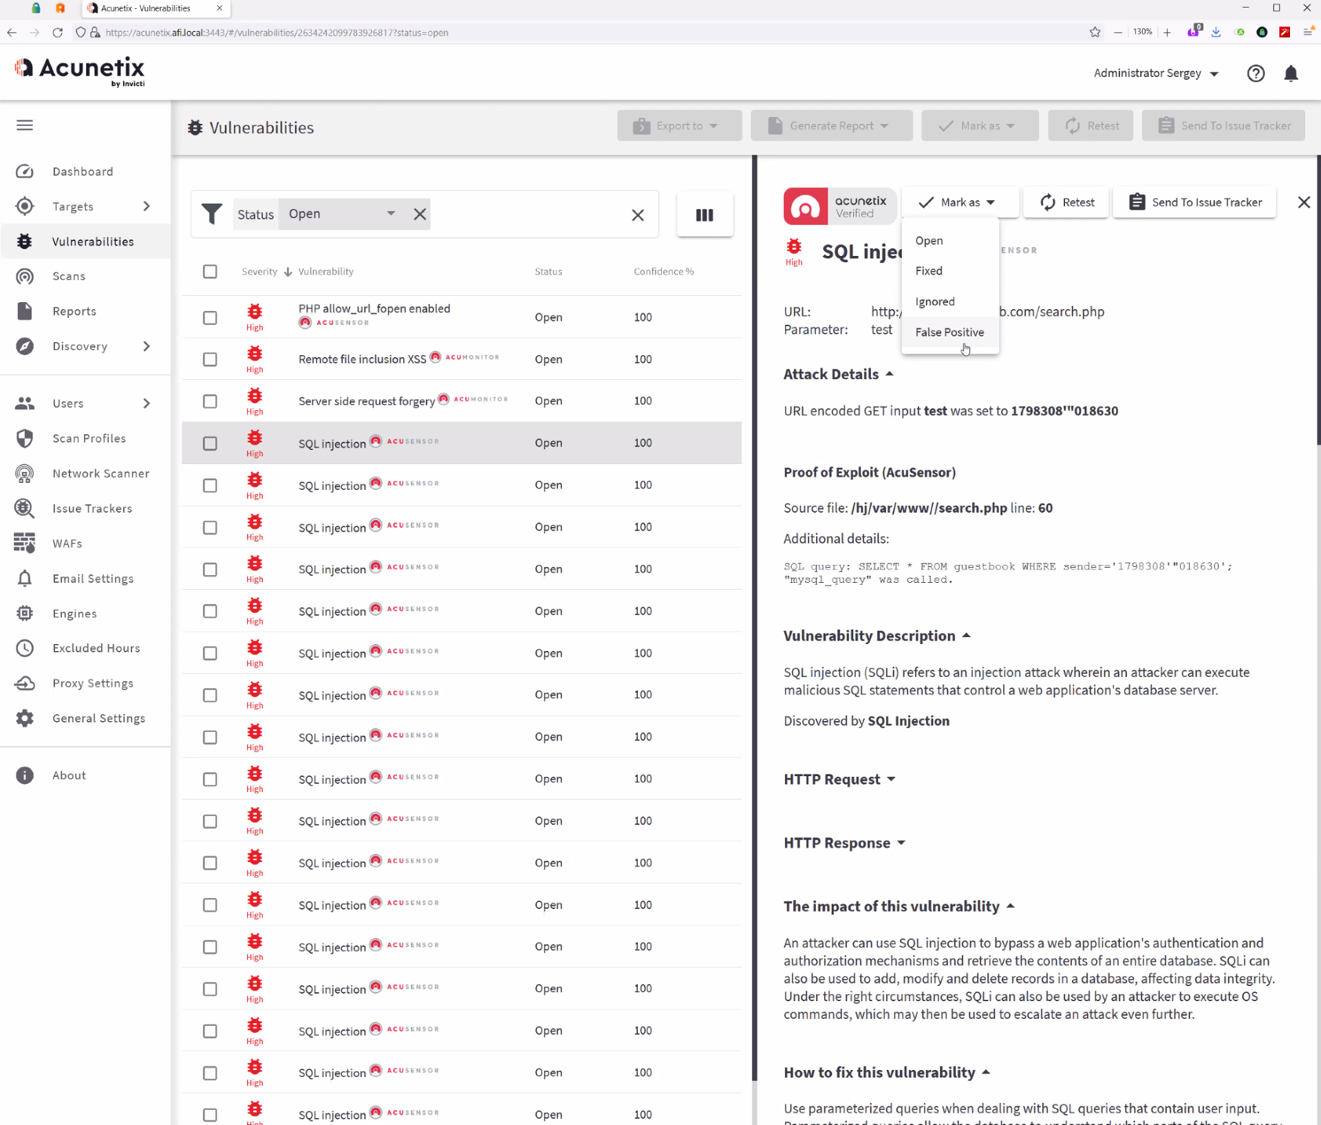1321x1125 pixels.
Task: Choose Fixed in the Mark as menu
Action: 928,271
